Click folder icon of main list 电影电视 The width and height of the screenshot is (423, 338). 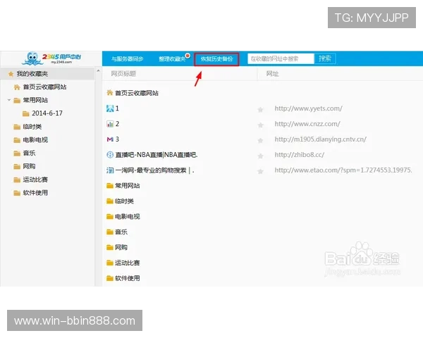click(x=110, y=216)
